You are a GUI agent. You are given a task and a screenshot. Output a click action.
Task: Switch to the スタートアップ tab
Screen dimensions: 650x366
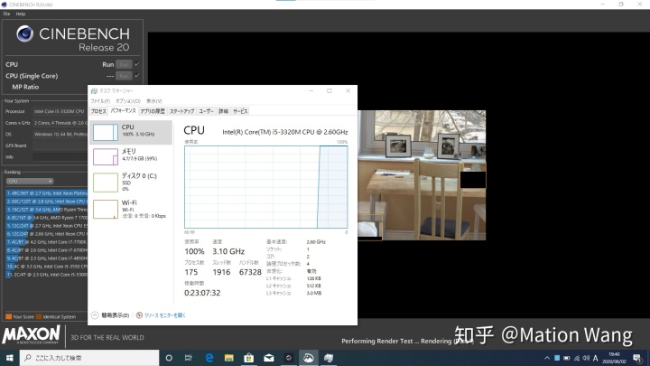tap(181, 111)
